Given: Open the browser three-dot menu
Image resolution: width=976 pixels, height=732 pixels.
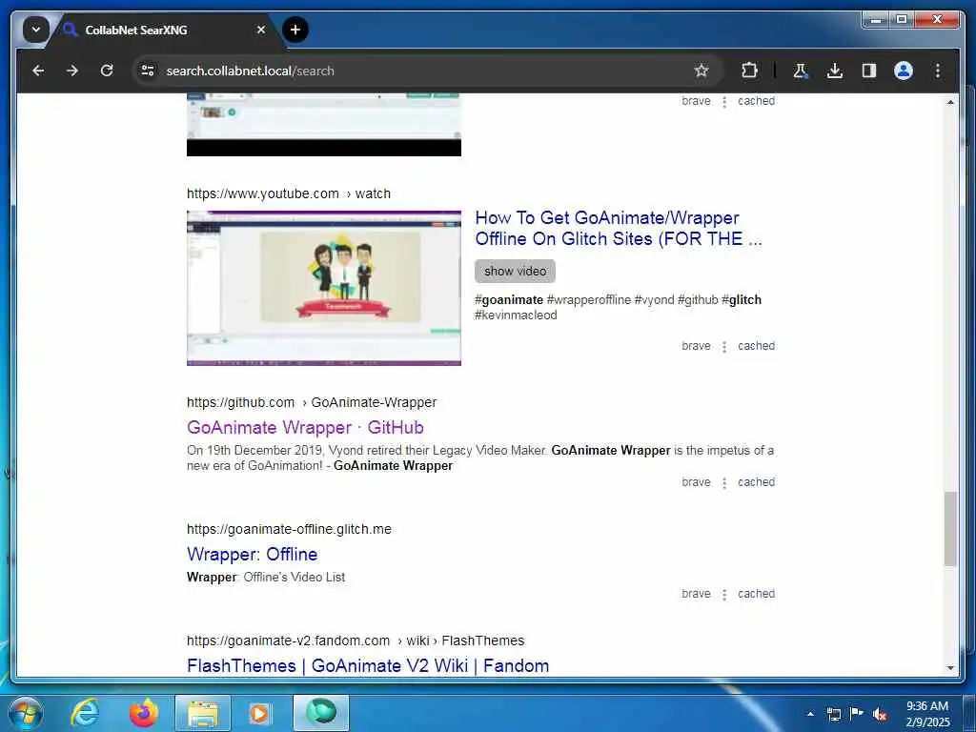Looking at the screenshot, I should click(x=938, y=71).
